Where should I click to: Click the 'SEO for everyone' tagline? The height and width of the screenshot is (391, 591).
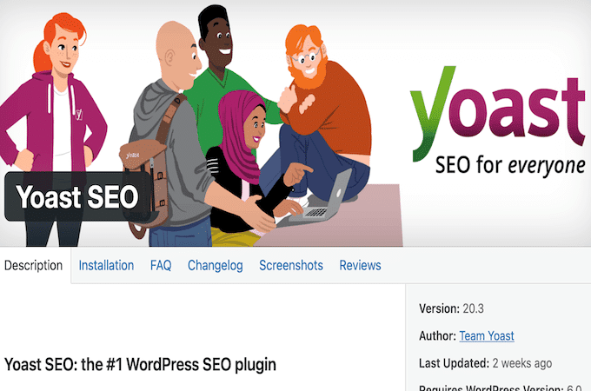[x=510, y=166]
